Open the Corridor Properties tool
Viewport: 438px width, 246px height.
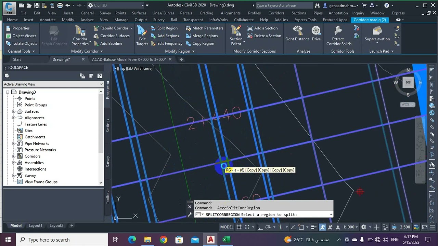click(x=80, y=36)
